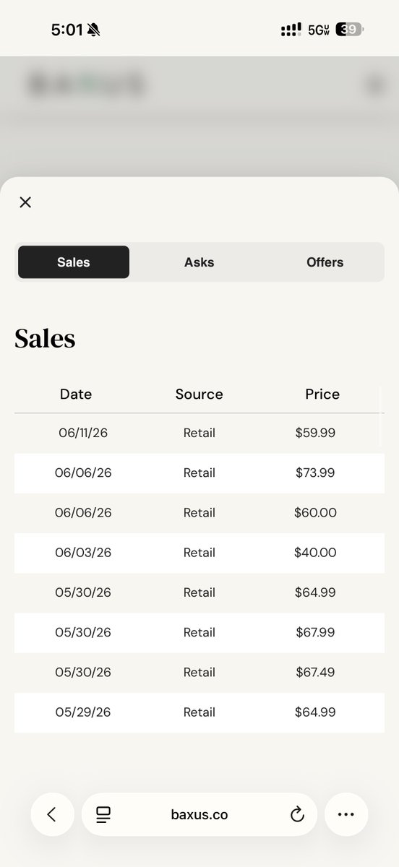Select the 05/29/26 sale row
Screen dimensions: 399x867
tap(199, 712)
